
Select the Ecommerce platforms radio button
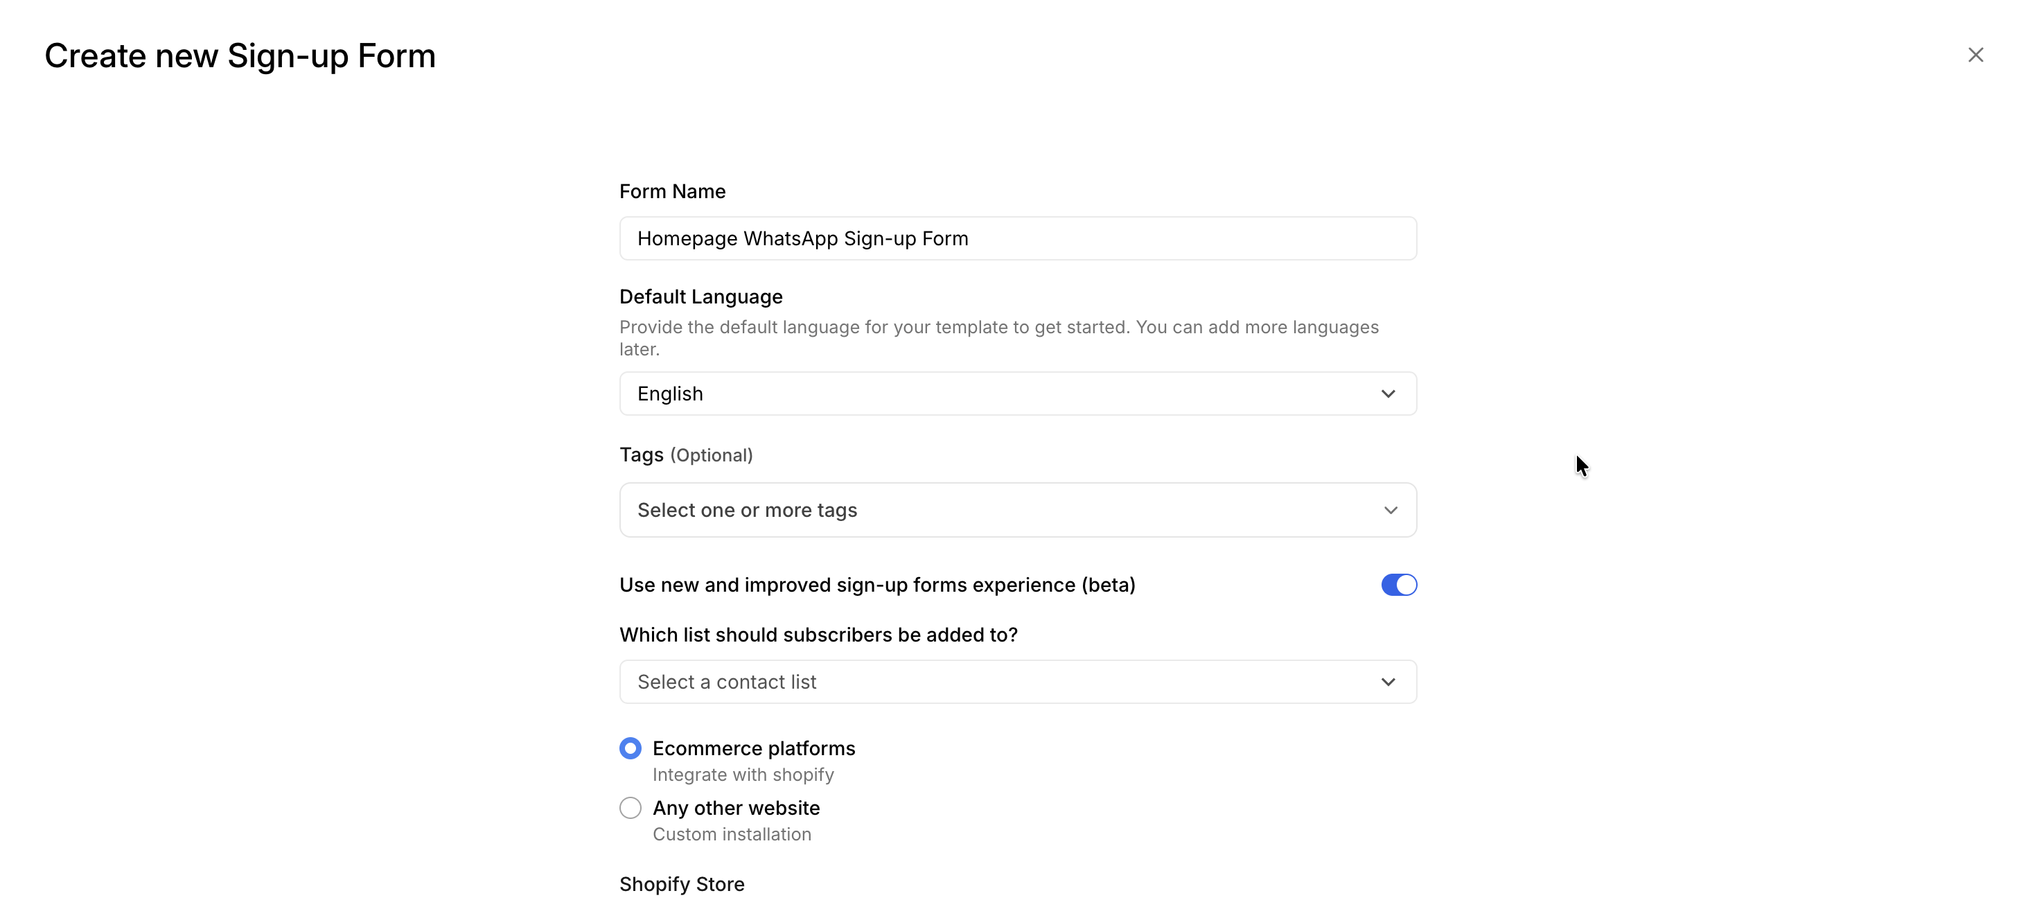[630, 748]
